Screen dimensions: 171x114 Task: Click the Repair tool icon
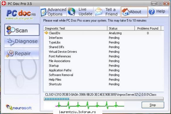click(x=10, y=53)
